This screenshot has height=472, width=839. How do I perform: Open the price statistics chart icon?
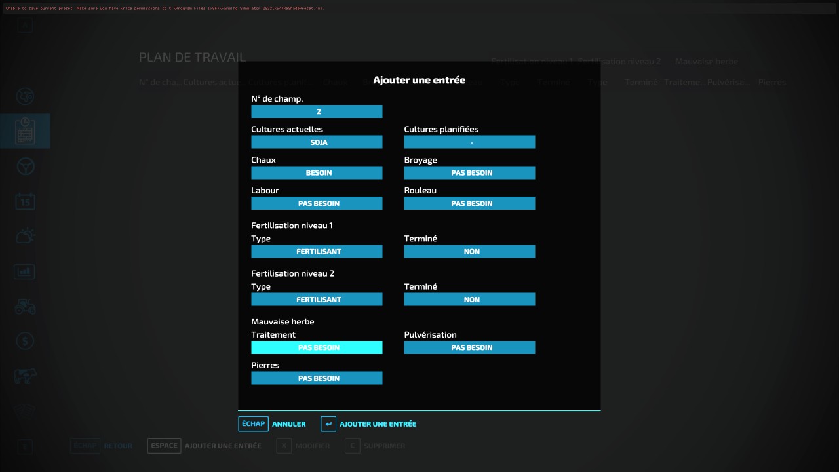[x=25, y=271]
